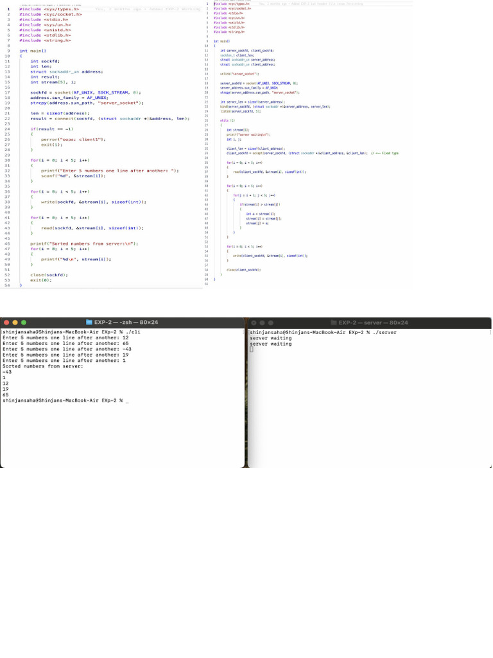
Task: Click the folder icon in the zsh terminal title
Action: coord(89,323)
